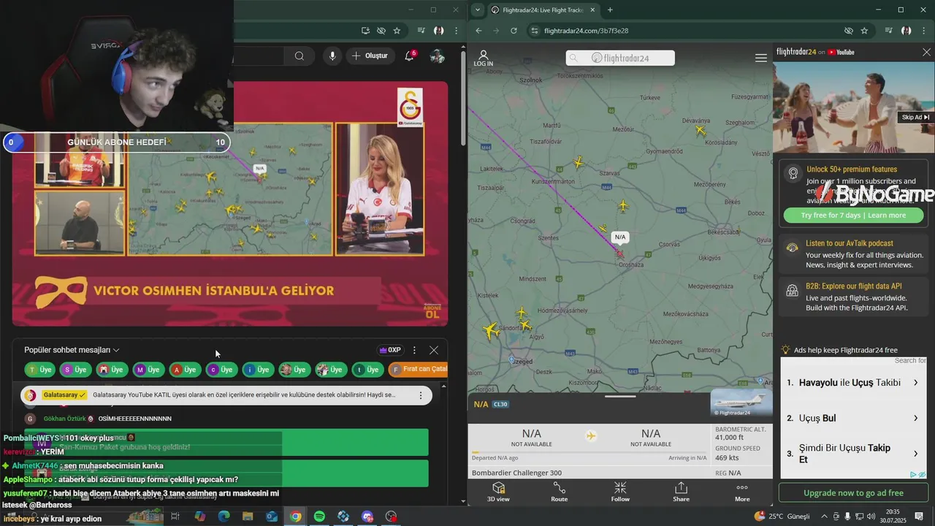Click the drag handle of the flight panel

coord(620,397)
